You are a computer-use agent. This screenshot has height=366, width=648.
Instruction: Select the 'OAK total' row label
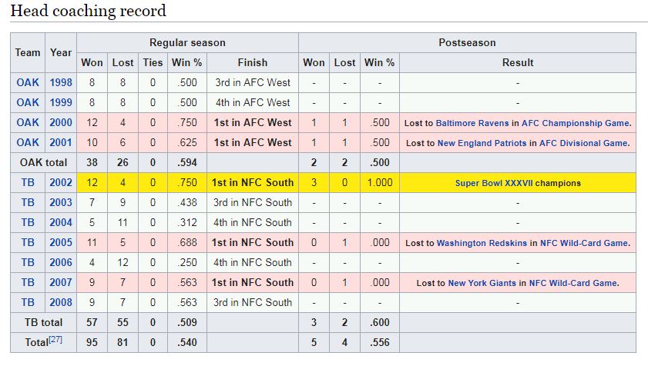click(x=43, y=162)
